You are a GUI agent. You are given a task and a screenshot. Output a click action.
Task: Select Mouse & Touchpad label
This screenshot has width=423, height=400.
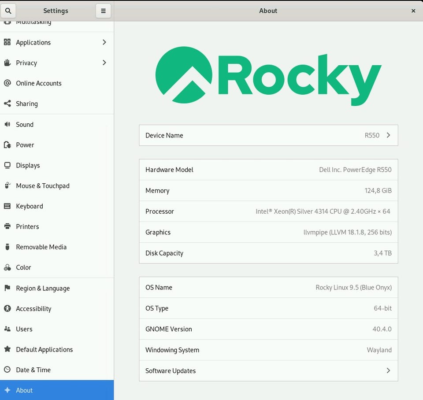click(43, 186)
